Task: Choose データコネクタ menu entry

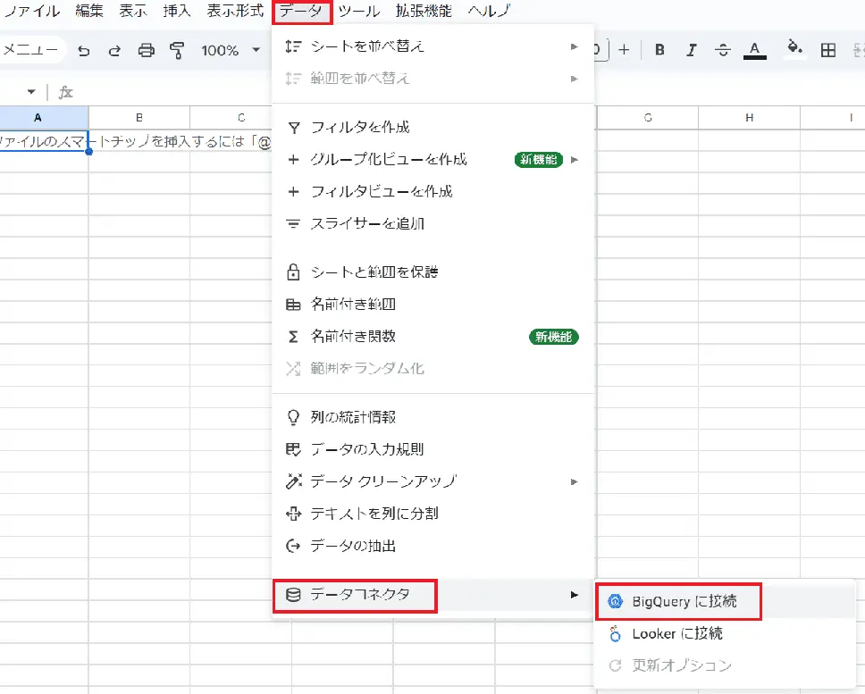Action: point(432,595)
